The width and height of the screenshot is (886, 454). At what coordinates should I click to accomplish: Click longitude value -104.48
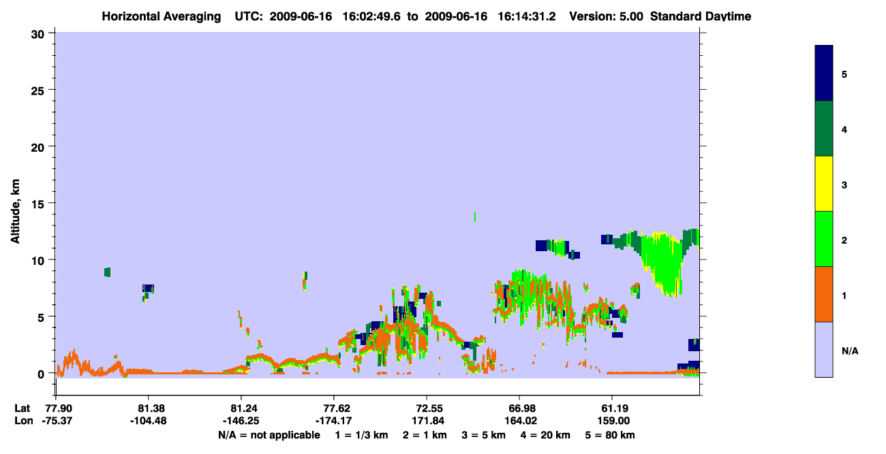coord(149,421)
